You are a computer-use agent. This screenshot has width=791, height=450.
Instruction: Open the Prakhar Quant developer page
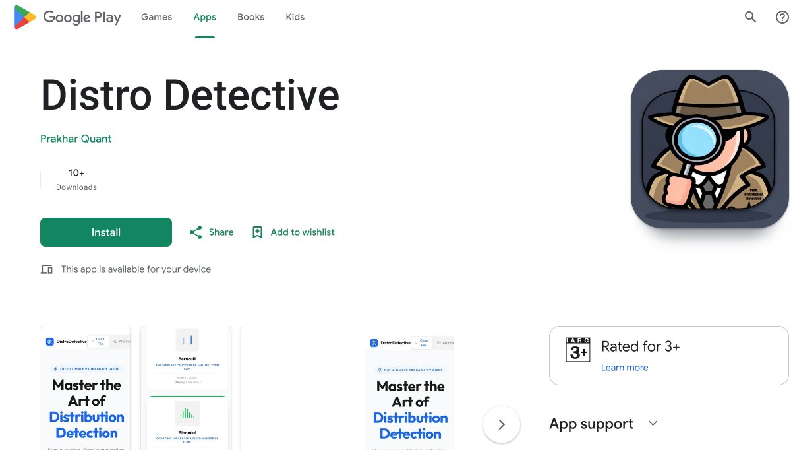(x=76, y=139)
